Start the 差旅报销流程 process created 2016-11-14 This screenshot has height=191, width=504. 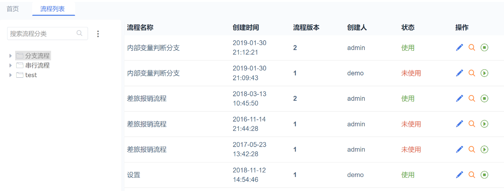click(484, 124)
